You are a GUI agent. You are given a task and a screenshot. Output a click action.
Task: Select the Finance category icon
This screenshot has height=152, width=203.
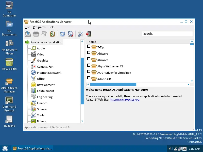click(33, 103)
